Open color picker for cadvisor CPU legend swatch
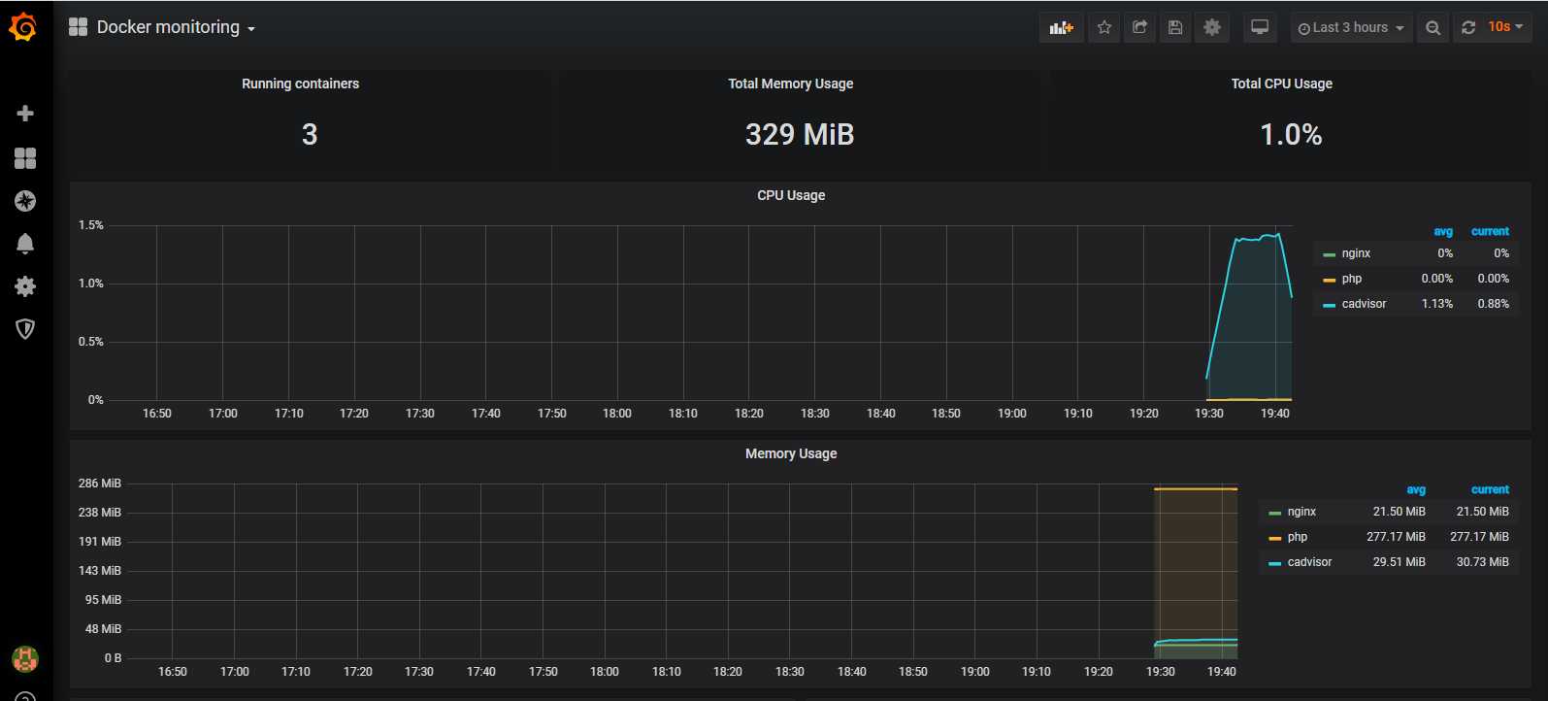The width and height of the screenshot is (1548, 701). tap(1329, 305)
